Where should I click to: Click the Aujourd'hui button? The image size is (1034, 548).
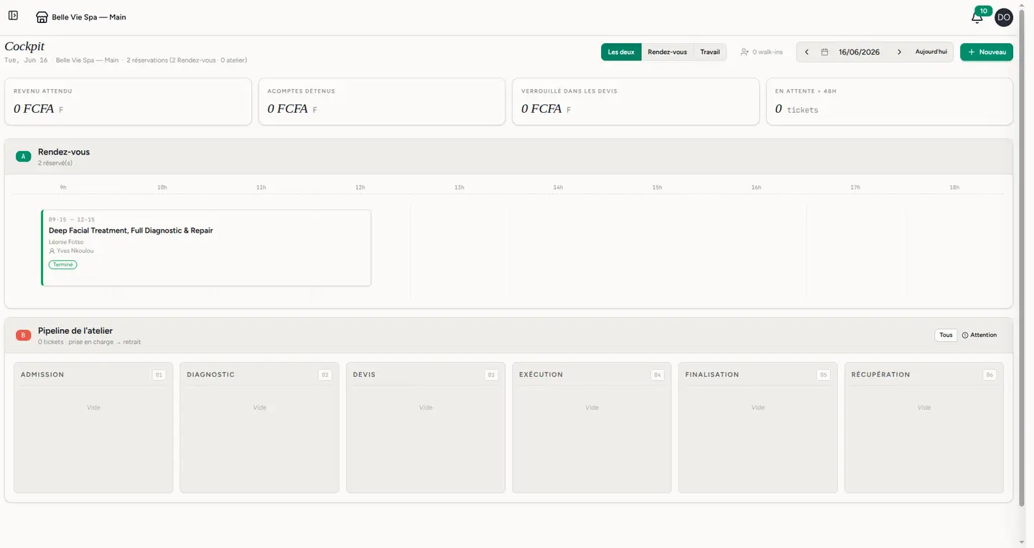tap(931, 52)
